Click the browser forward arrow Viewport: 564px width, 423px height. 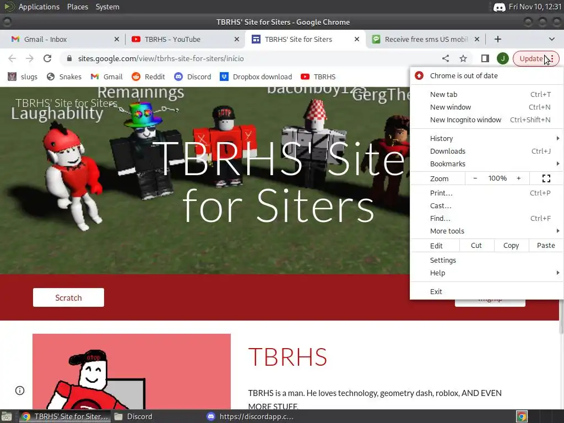(x=30, y=58)
